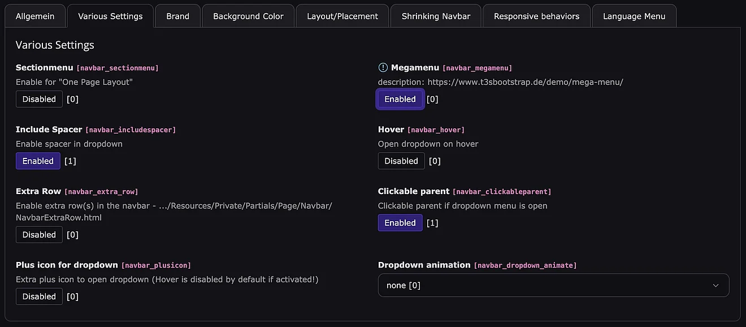Image resolution: width=746 pixels, height=327 pixels.
Task: Switch to Responsive behaviors tab
Action: click(536, 16)
